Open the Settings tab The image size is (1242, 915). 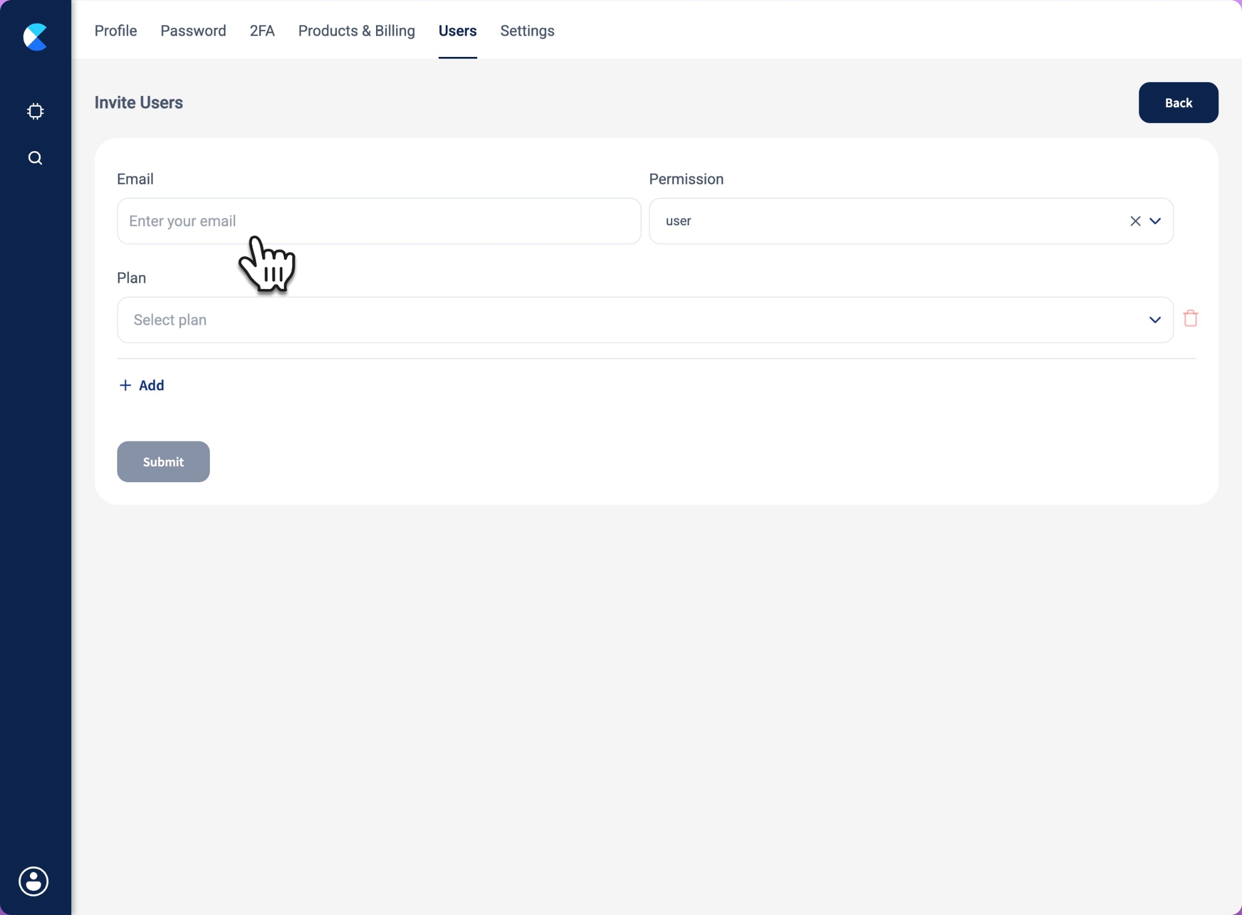click(527, 31)
